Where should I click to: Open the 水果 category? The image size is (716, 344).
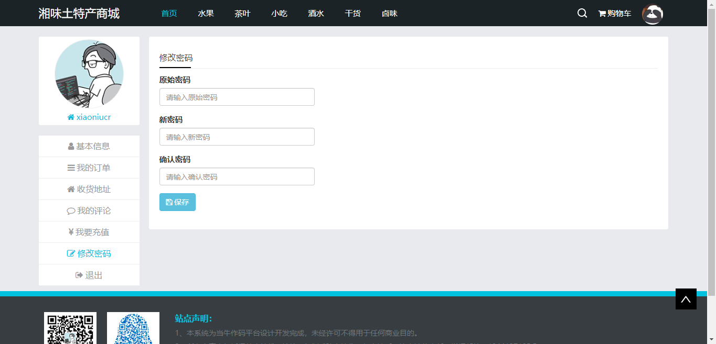206,13
